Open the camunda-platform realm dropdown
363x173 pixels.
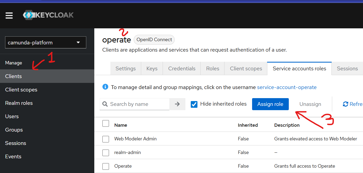point(46,43)
